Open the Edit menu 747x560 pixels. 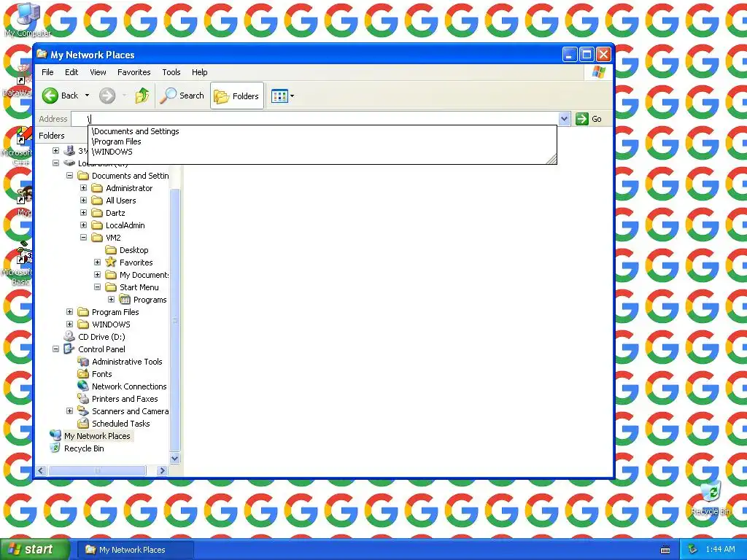pyautogui.click(x=71, y=72)
